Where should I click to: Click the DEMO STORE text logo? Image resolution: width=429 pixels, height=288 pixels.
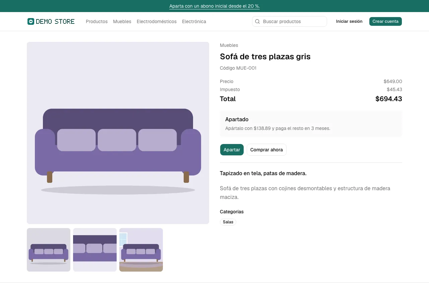[x=55, y=21]
